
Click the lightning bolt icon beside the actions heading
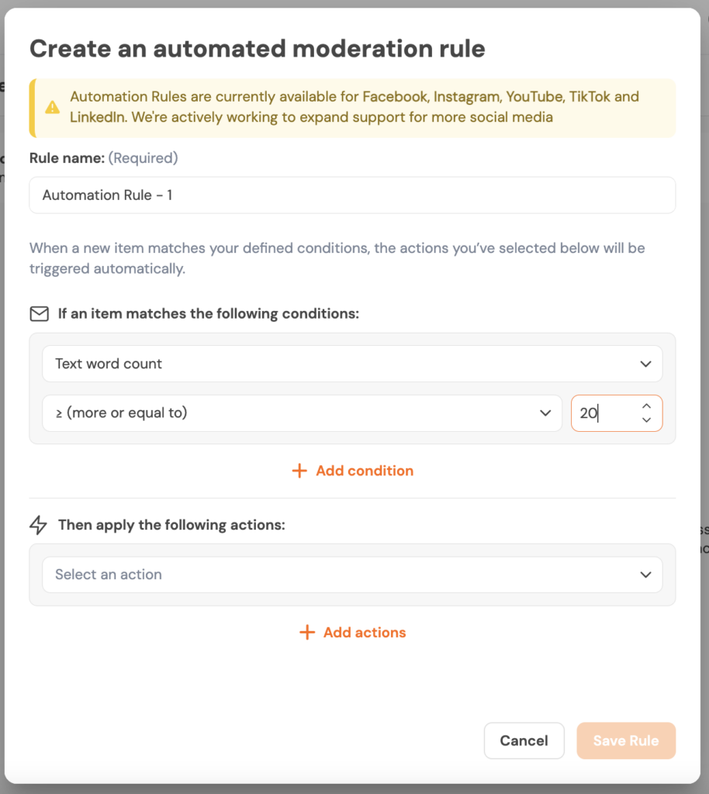click(39, 526)
